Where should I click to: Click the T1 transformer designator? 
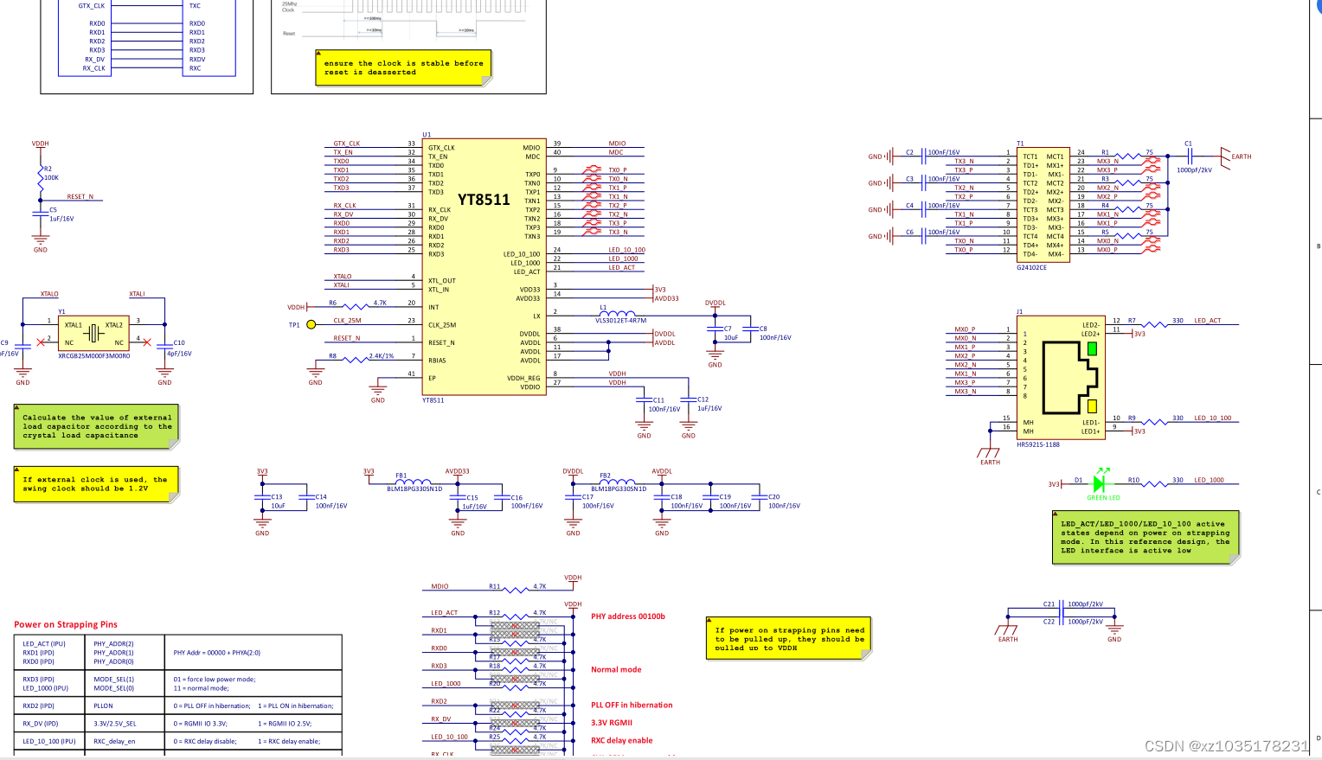(1020, 144)
